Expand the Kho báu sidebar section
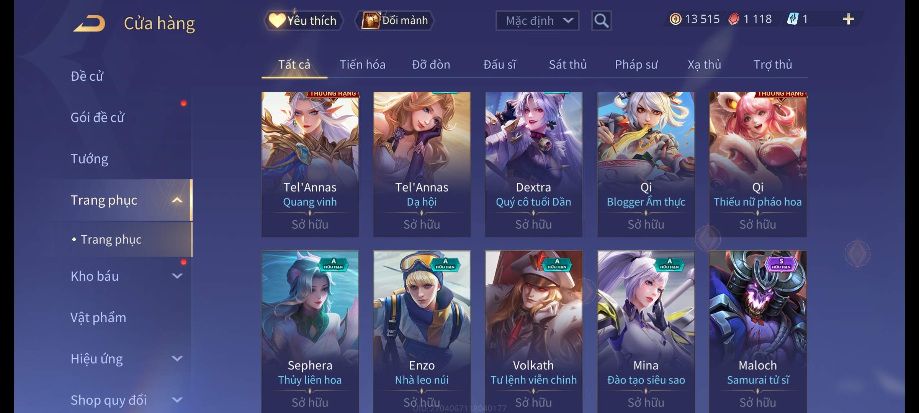The image size is (919, 413). (177, 276)
